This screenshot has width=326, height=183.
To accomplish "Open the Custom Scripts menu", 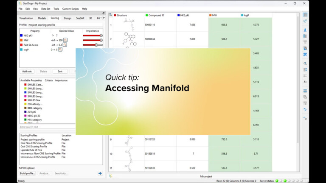I will pos(70,8).
